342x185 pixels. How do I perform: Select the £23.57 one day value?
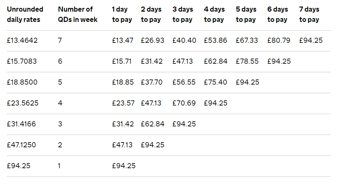coord(123,103)
